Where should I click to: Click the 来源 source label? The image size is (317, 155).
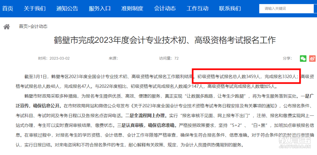click(113, 58)
